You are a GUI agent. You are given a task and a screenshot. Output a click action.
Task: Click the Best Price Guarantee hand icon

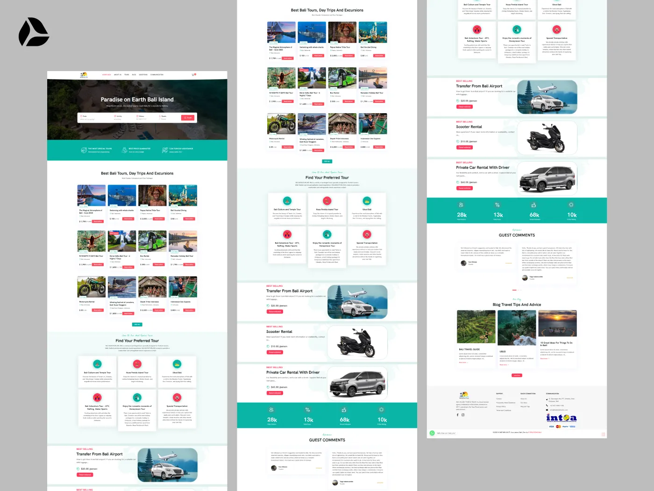point(124,150)
